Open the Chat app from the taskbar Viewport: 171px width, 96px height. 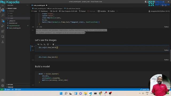click(81, 93)
